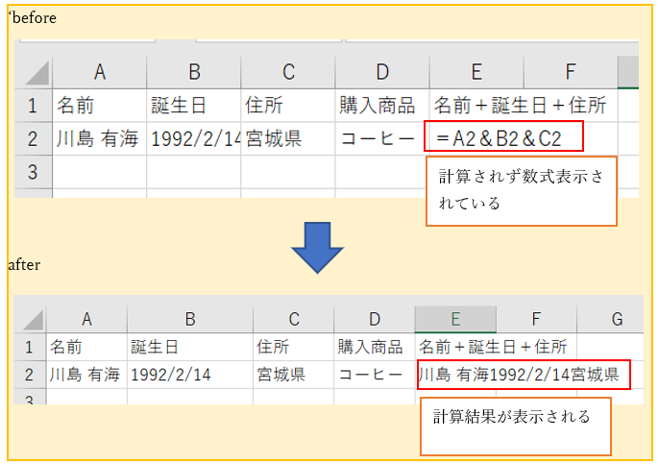Select the コーヒー cell in the after sheet
The image size is (659, 464).
[374, 375]
